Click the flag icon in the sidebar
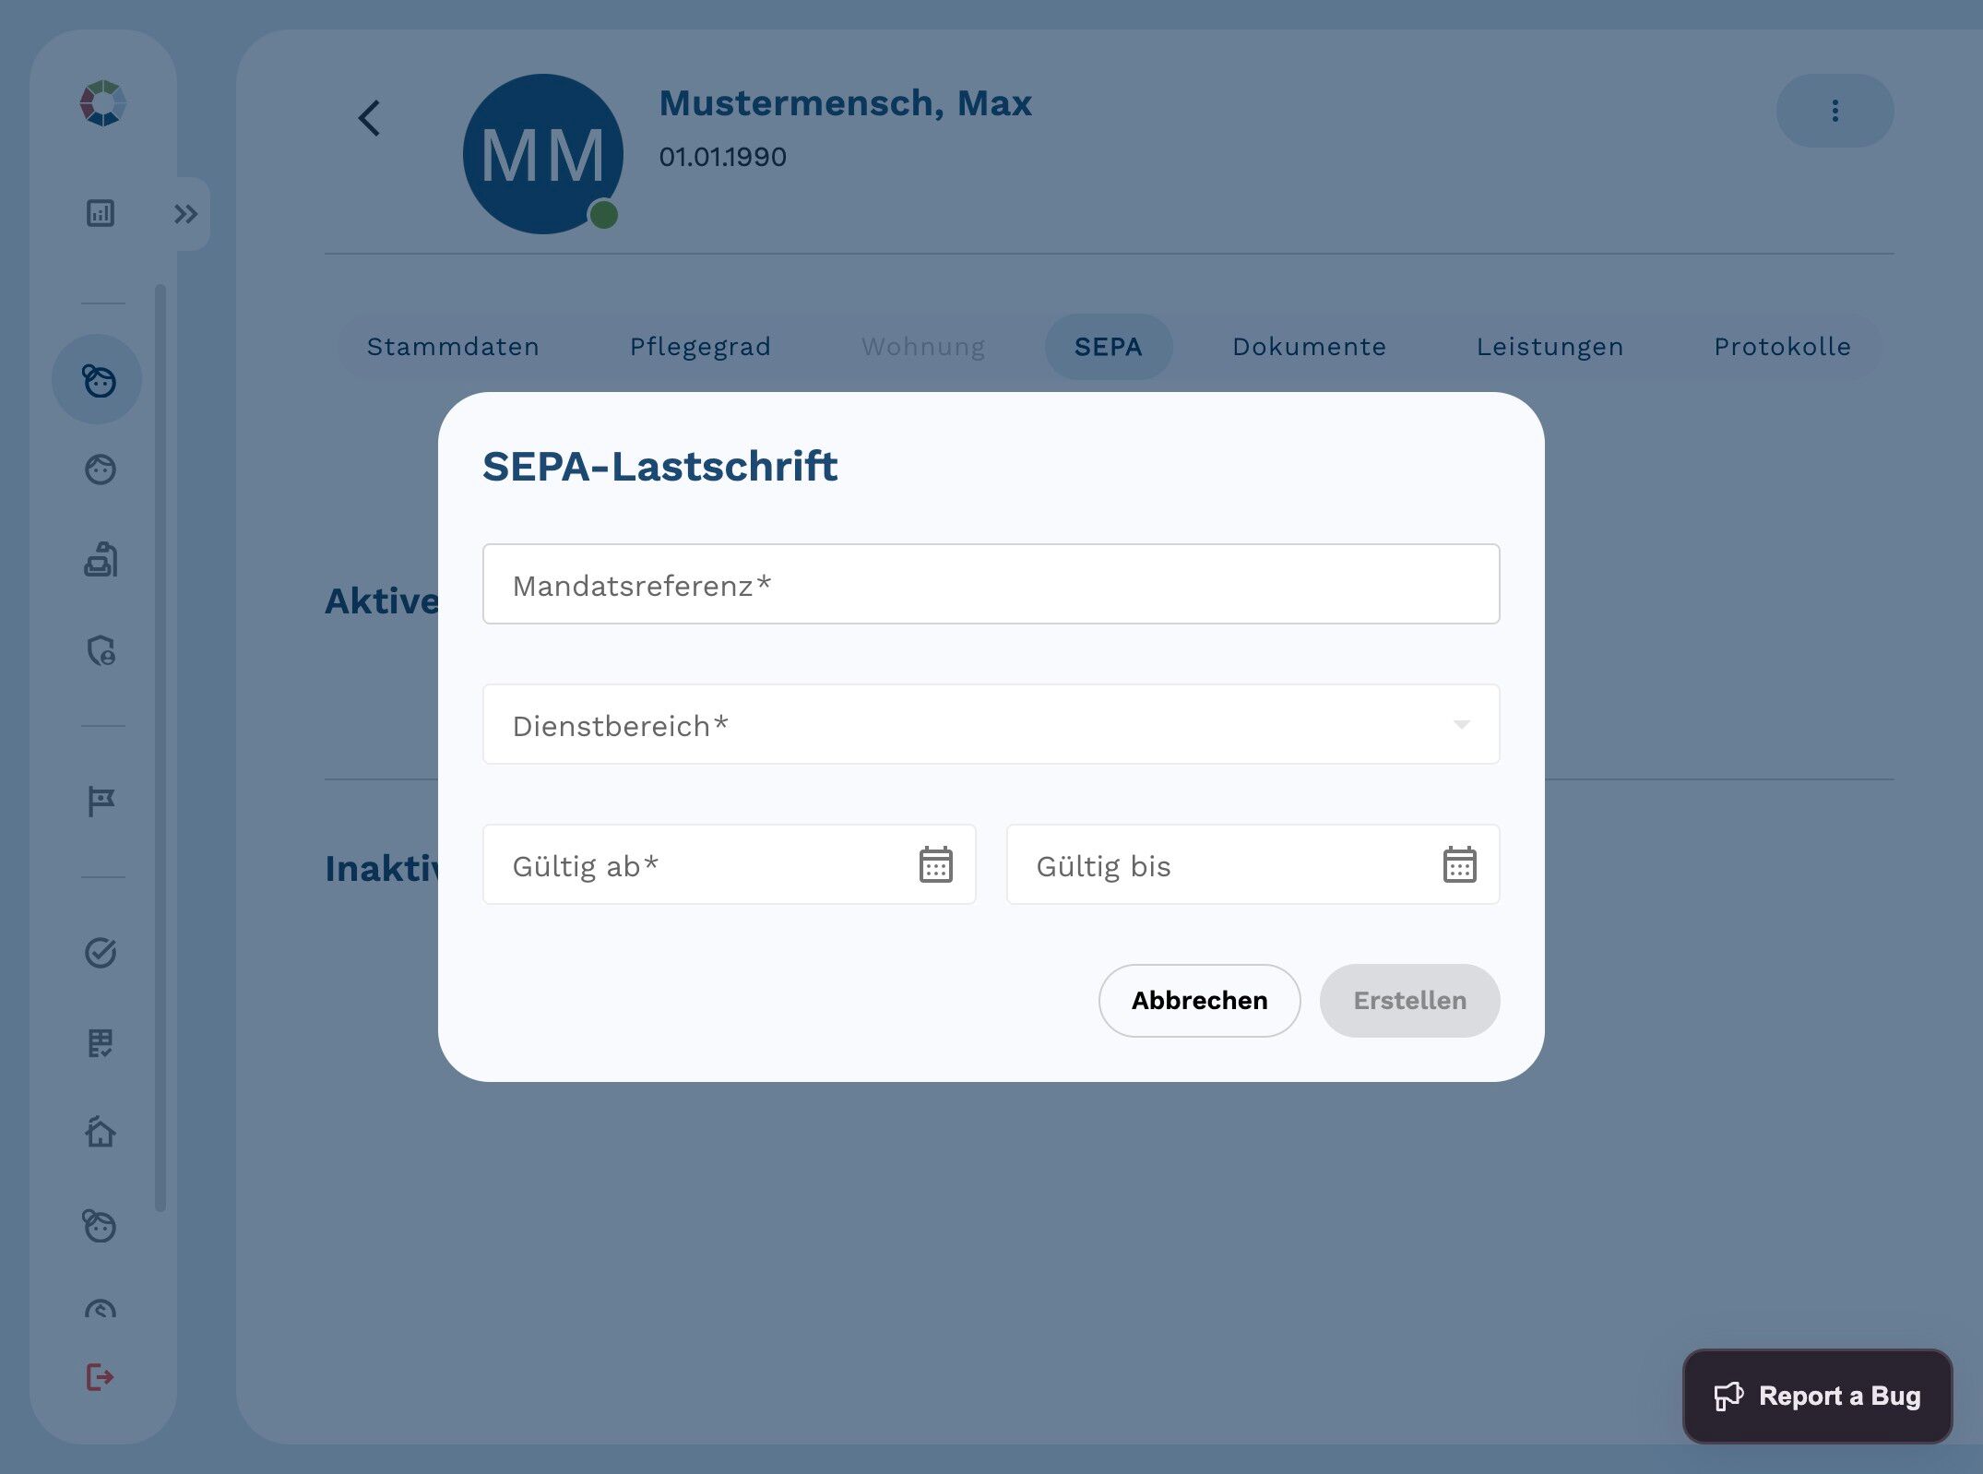The width and height of the screenshot is (1983, 1474). coord(101,801)
